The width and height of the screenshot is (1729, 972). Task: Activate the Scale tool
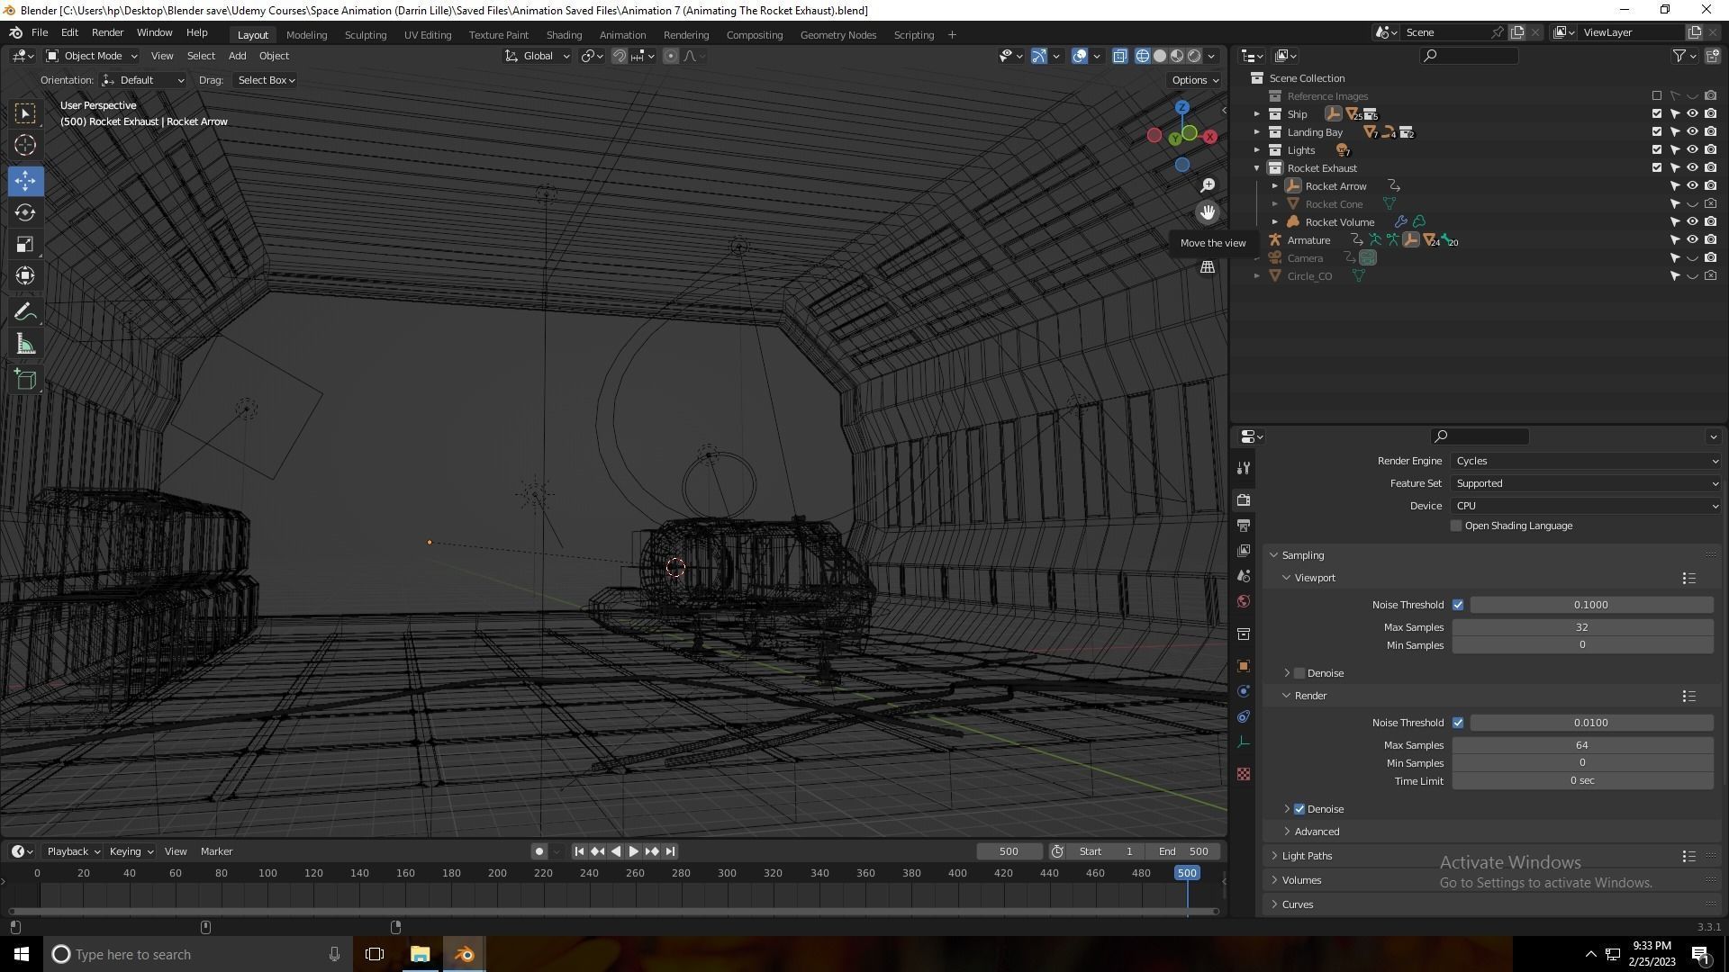[25, 244]
